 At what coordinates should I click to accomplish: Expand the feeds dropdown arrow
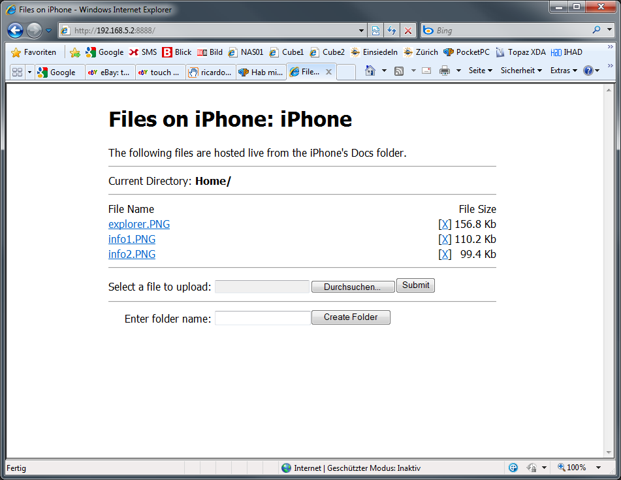[x=413, y=71]
